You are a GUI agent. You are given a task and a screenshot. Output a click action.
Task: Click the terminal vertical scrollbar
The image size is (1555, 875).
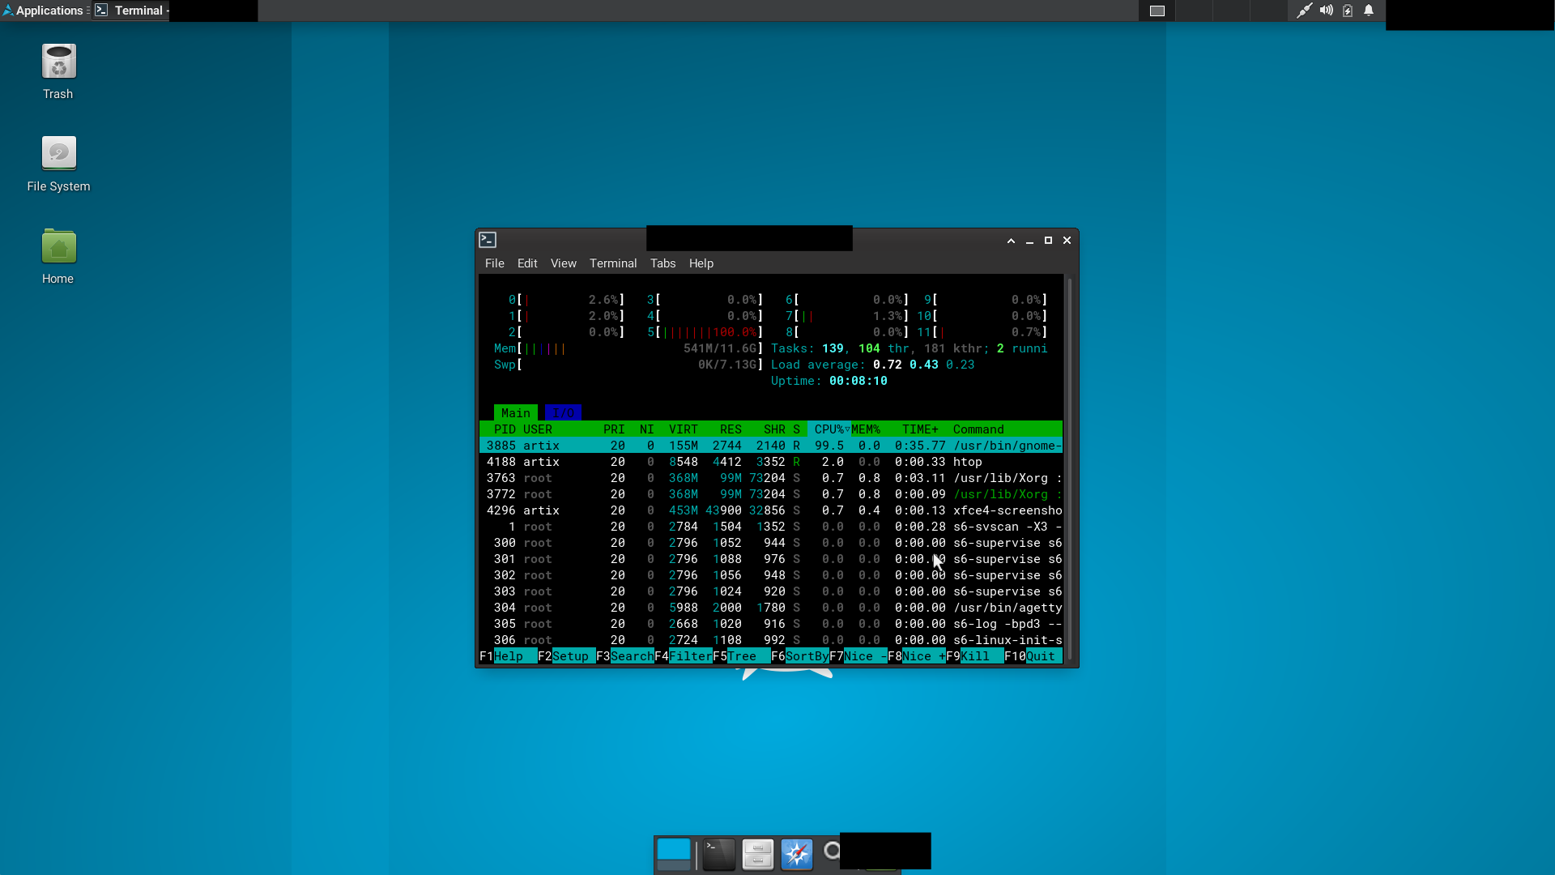tap(1070, 468)
